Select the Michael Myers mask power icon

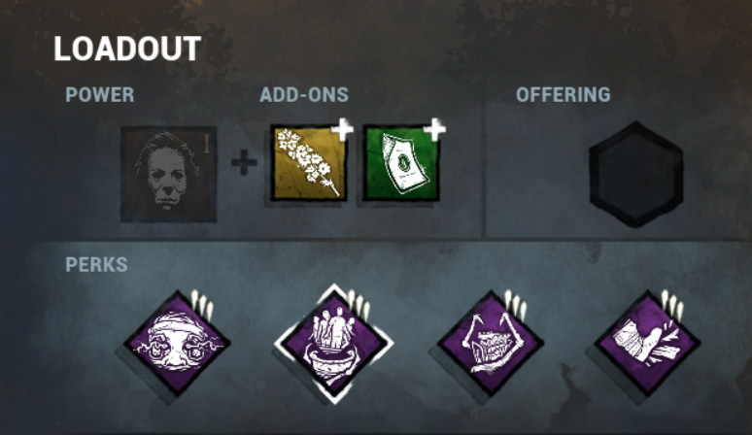[x=168, y=174]
